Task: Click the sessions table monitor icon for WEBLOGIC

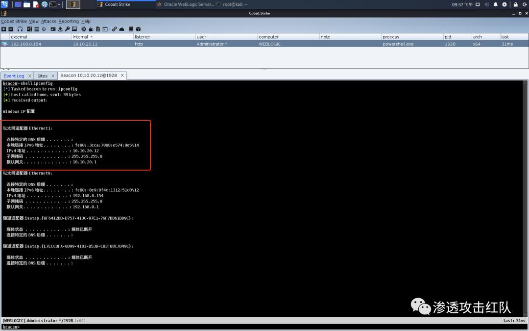Action: pos(4,44)
